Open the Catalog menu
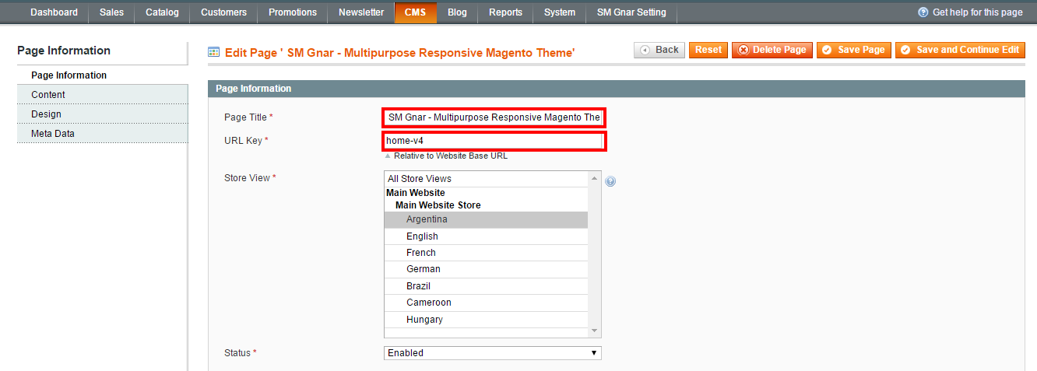1037x371 pixels. tap(162, 12)
